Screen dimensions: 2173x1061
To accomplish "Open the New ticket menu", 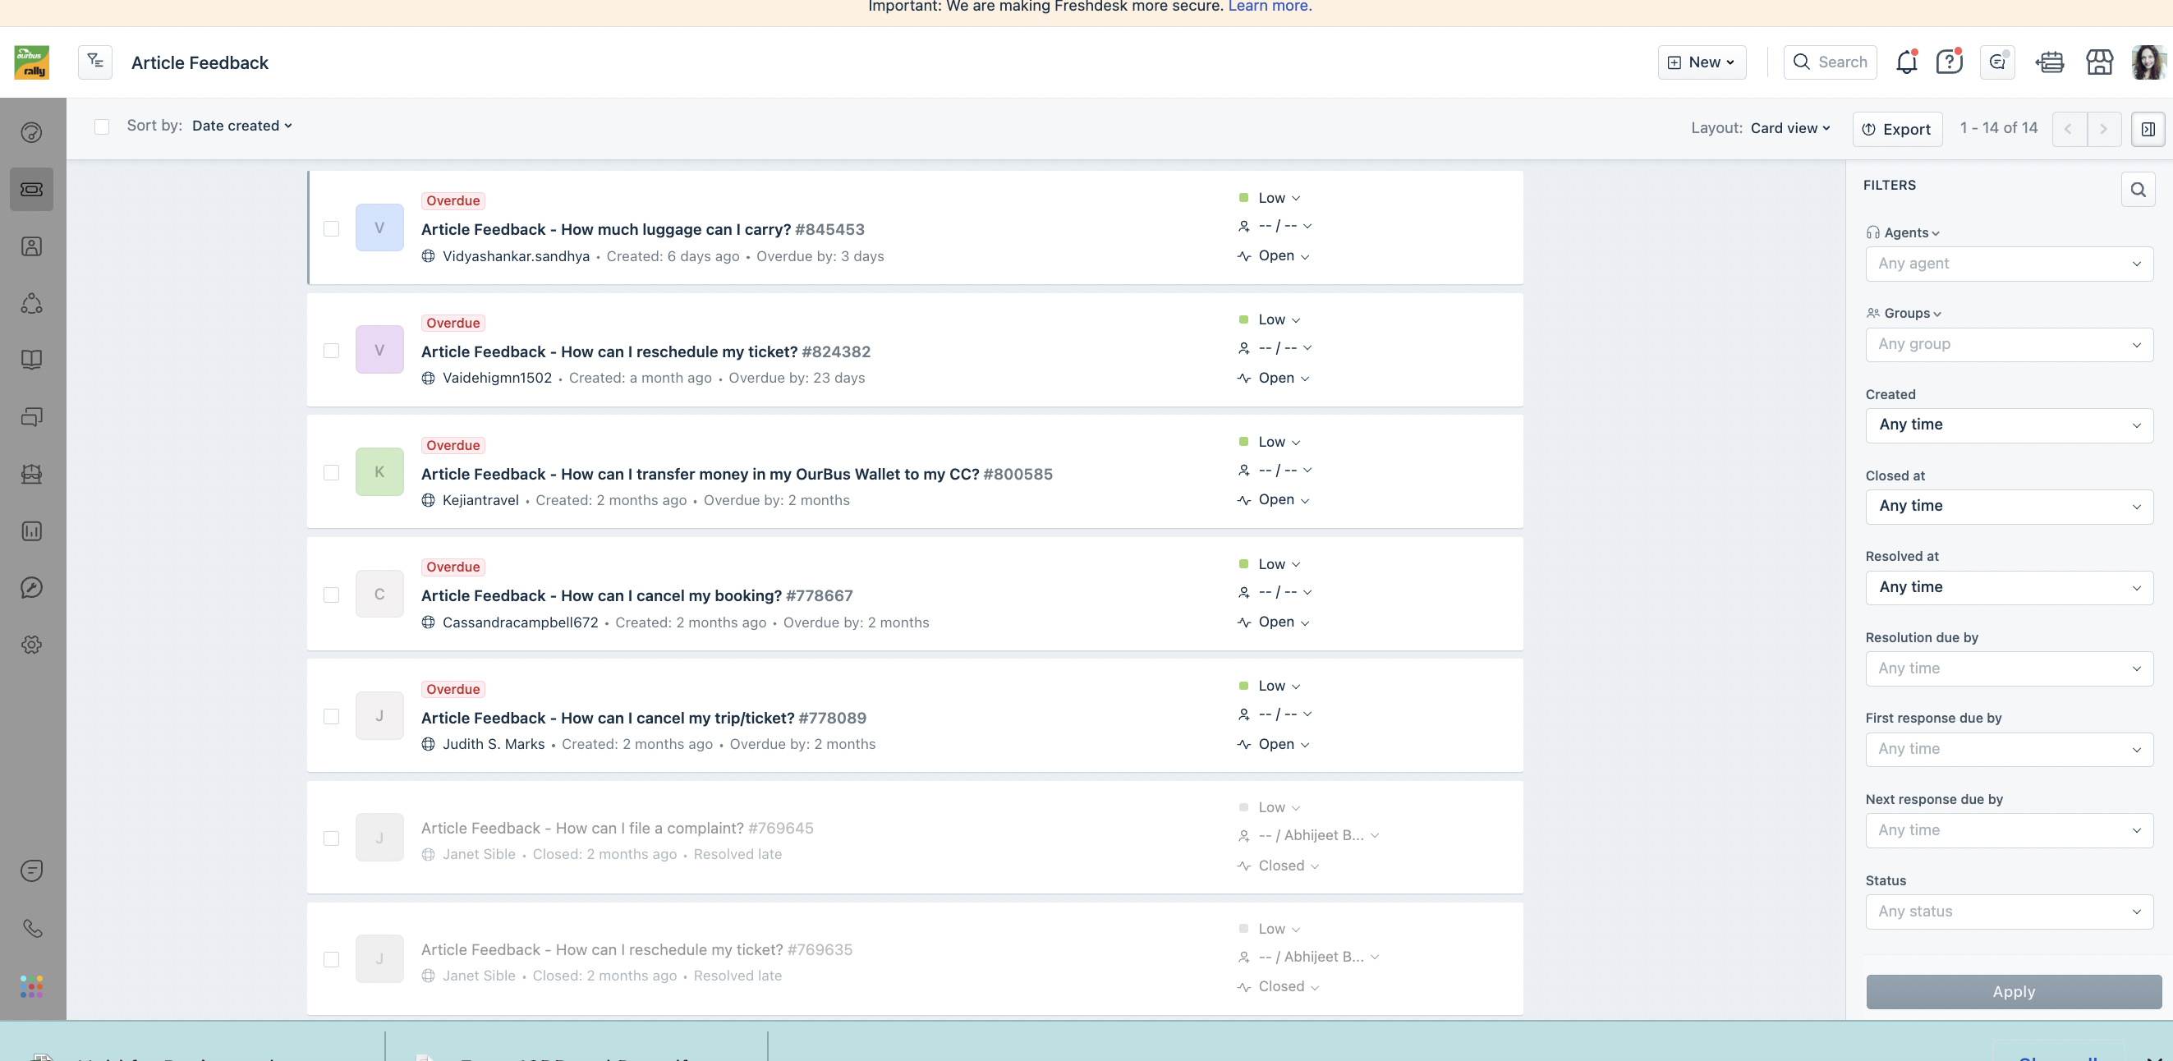I will point(1702,62).
